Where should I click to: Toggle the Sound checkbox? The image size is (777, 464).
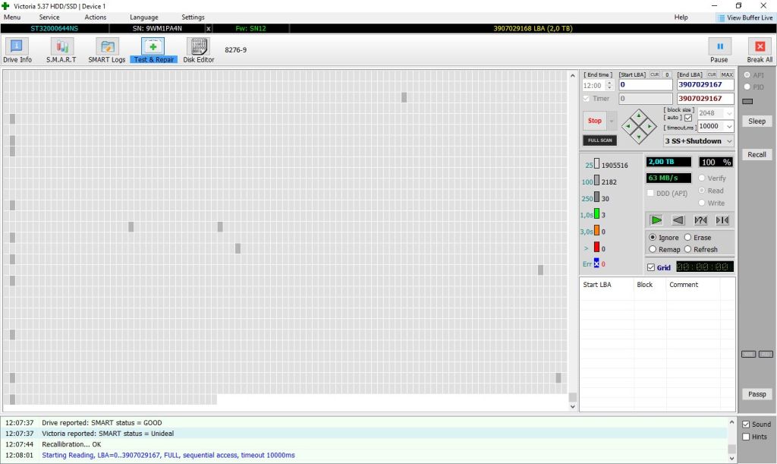tap(746, 425)
